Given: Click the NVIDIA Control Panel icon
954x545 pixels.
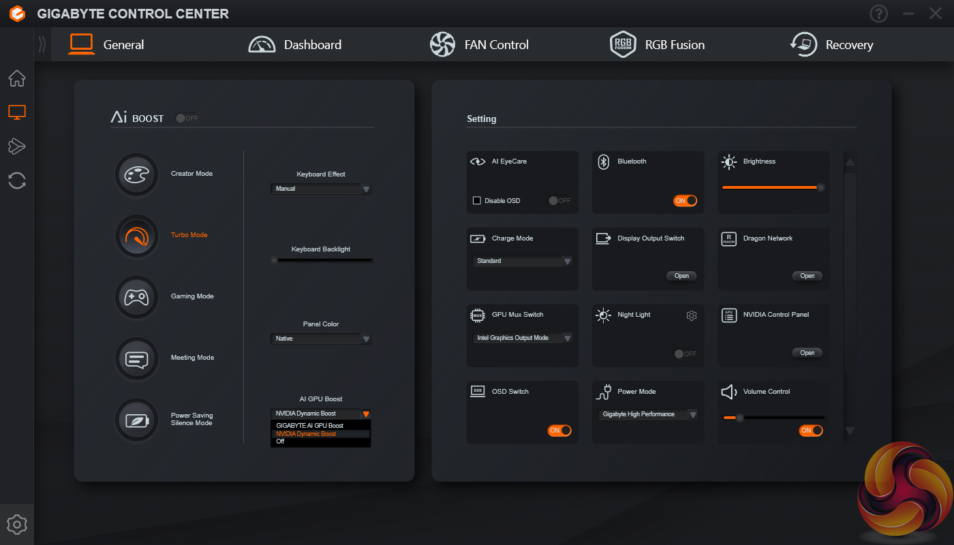Looking at the screenshot, I should pyautogui.click(x=729, y=315).
